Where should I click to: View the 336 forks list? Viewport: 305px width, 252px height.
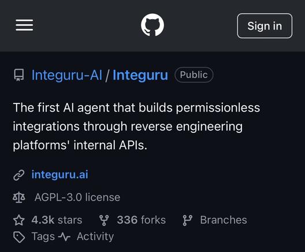point(142,220)
